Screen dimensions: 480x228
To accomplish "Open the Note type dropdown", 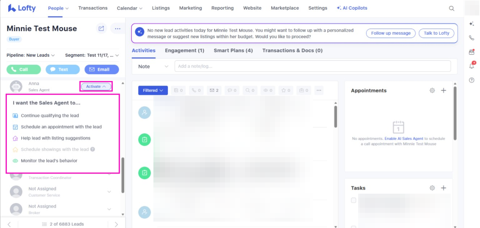I will pos(153,66).
